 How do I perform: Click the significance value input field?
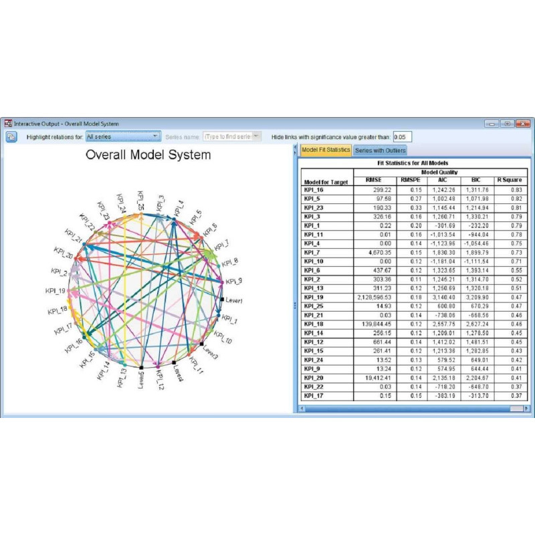coord(403,136)
